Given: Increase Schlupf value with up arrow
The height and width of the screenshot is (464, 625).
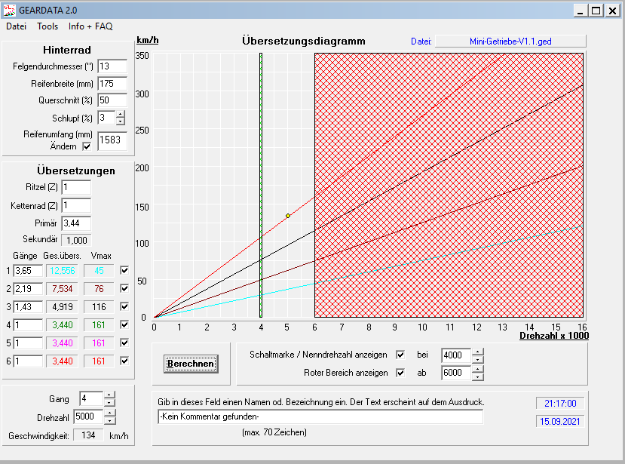Looking at the screenshot, I should [x=121, y=114].
